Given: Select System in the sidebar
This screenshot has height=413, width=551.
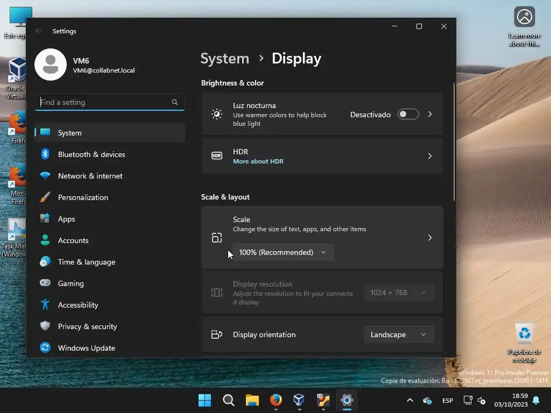Looking at the screenshot, I should point(110,133).
